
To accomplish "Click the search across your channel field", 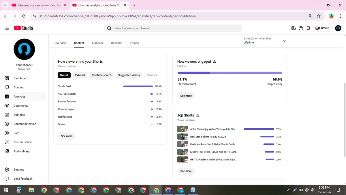I will [x=173, y=28].
